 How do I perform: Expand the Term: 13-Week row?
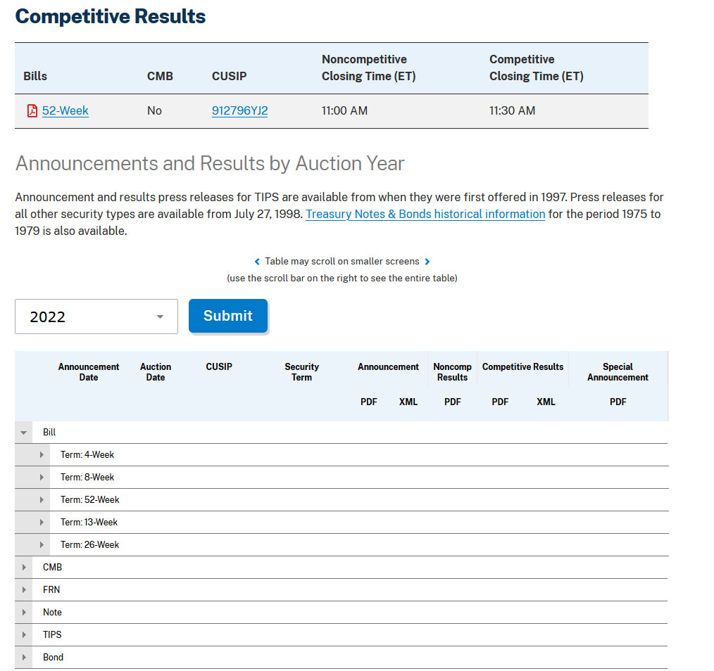point(42,523)
